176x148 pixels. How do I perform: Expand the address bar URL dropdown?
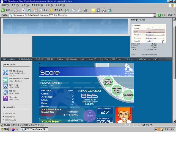pyautogui.click(x=155, y=15)
